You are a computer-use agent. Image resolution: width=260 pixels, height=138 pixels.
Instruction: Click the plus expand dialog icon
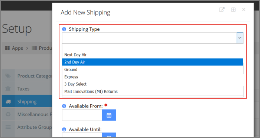coord(233,10)
